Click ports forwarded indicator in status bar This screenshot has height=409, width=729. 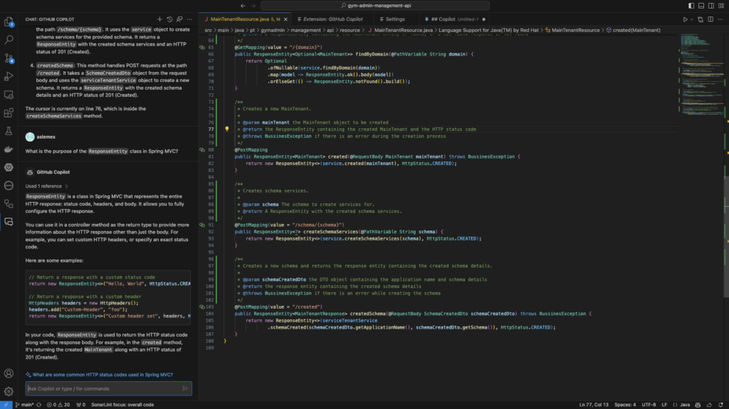pos(81,405)
